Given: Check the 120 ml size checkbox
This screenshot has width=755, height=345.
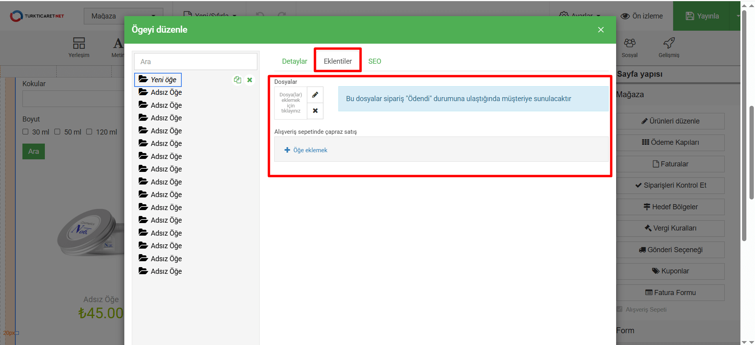Looking at the screenshot, I should click(x=89, y=132).
